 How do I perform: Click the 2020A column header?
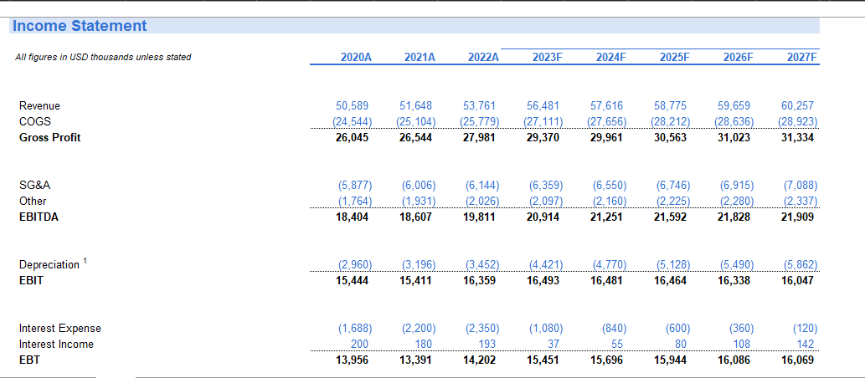(356, 58)
